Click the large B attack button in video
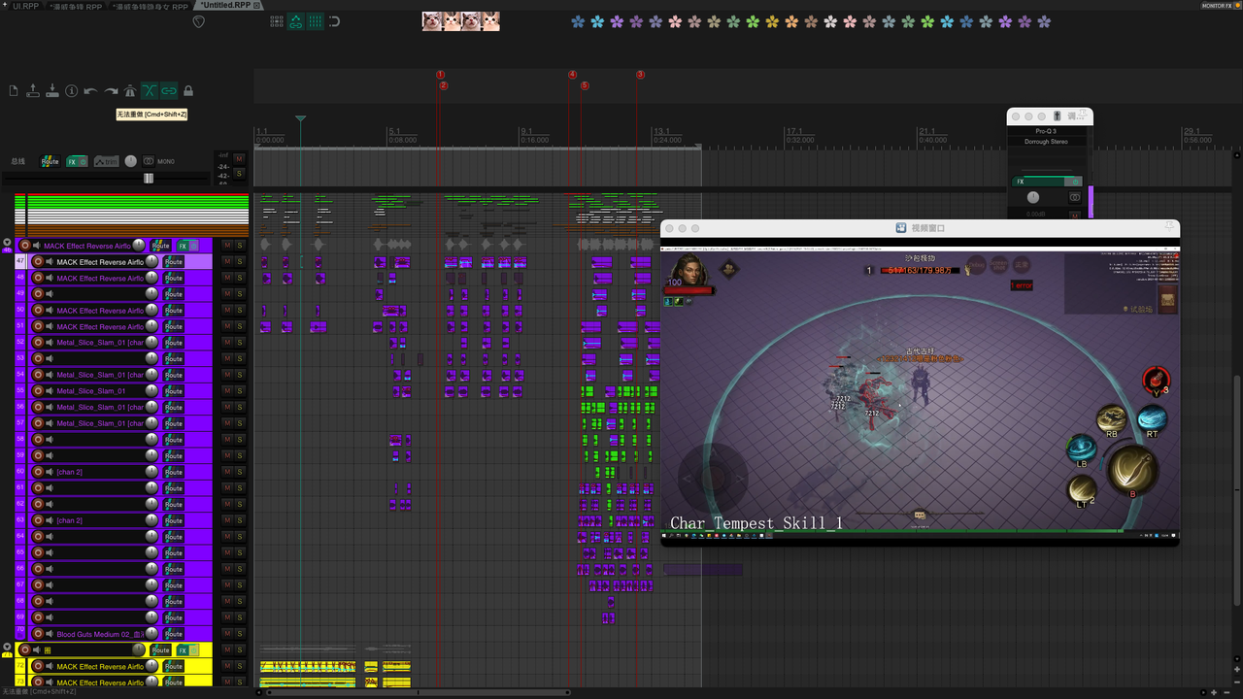The image size is (1243, 699). (x=1131, y=470)
